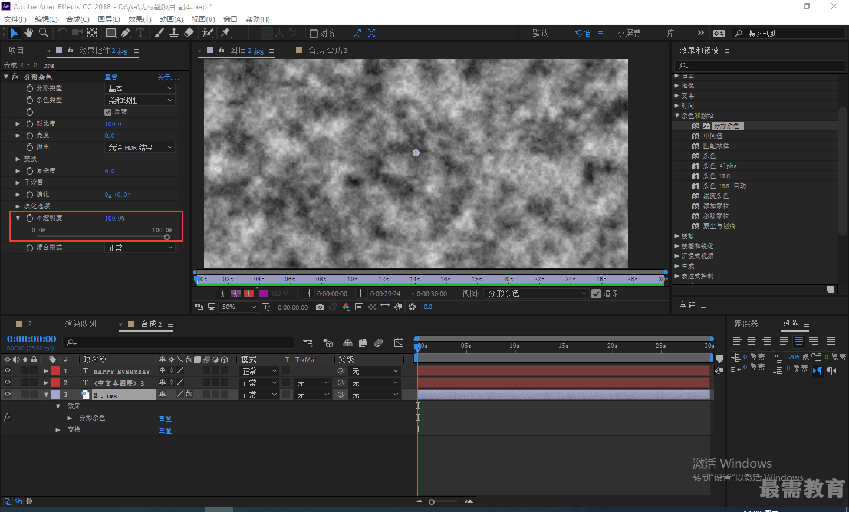The height and width of the screenshot is (512, 849).
Task: Expand the HAPPY EVERYDAY layer properties
Action: [46, 371]
